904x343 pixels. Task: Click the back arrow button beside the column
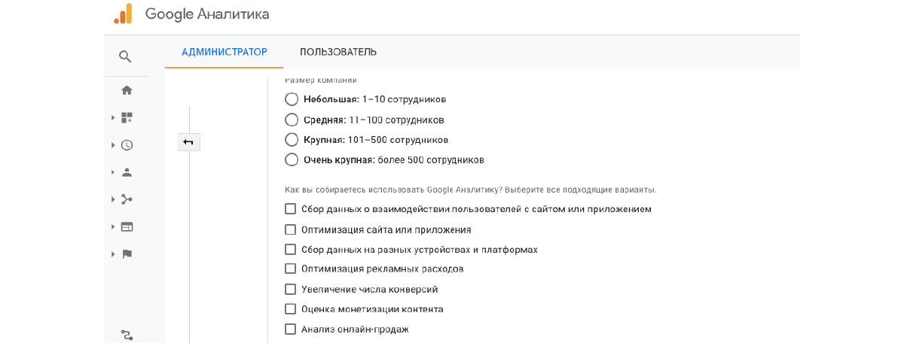click(x=188, y=141)
